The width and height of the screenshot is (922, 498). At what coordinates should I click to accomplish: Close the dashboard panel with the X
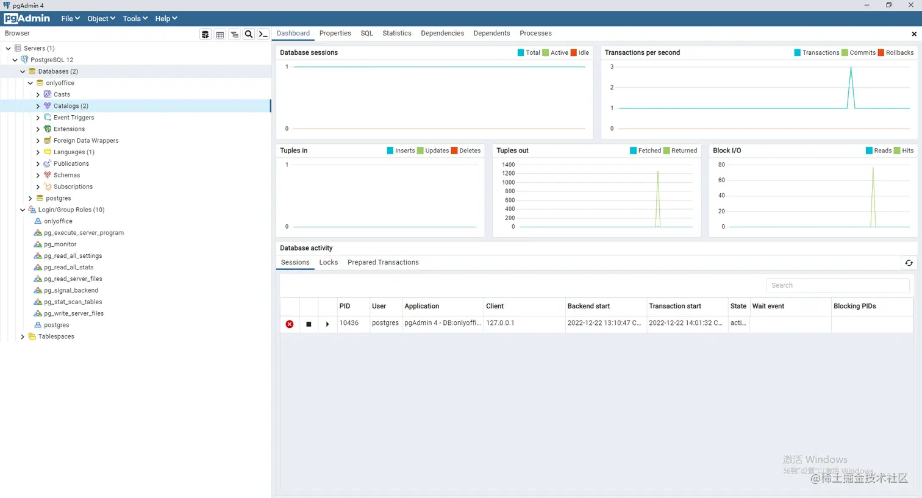914,34
